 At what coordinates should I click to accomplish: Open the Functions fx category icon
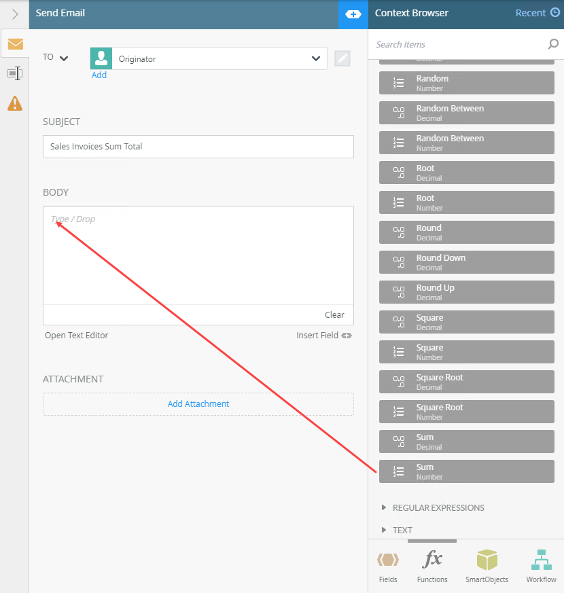[x=432, y=559]
